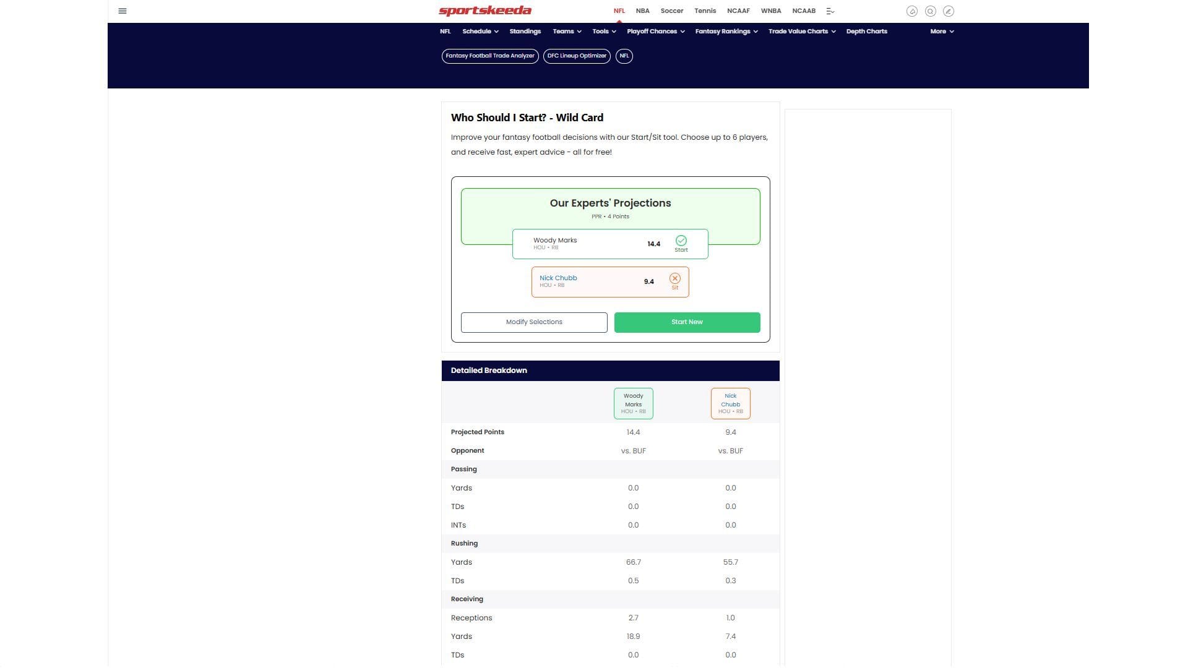Click the Modify Selections button
The width and height of the screenshot is (1188, 668).
click(534, 322)
